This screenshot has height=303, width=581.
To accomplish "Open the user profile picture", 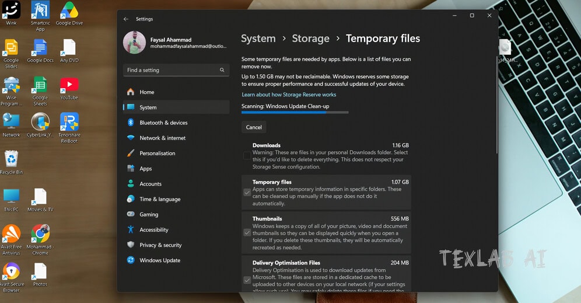I will tap(134, 42).
